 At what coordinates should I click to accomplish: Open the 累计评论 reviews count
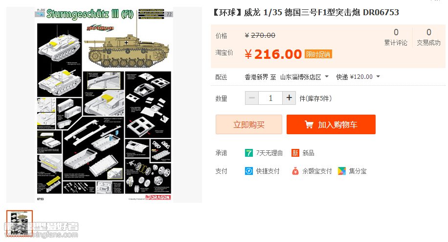[x=396, y=37]
